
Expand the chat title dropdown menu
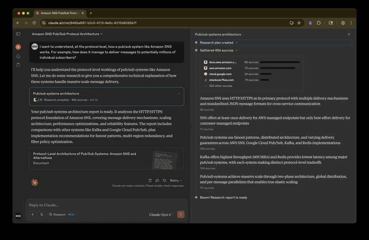point(67,34)
